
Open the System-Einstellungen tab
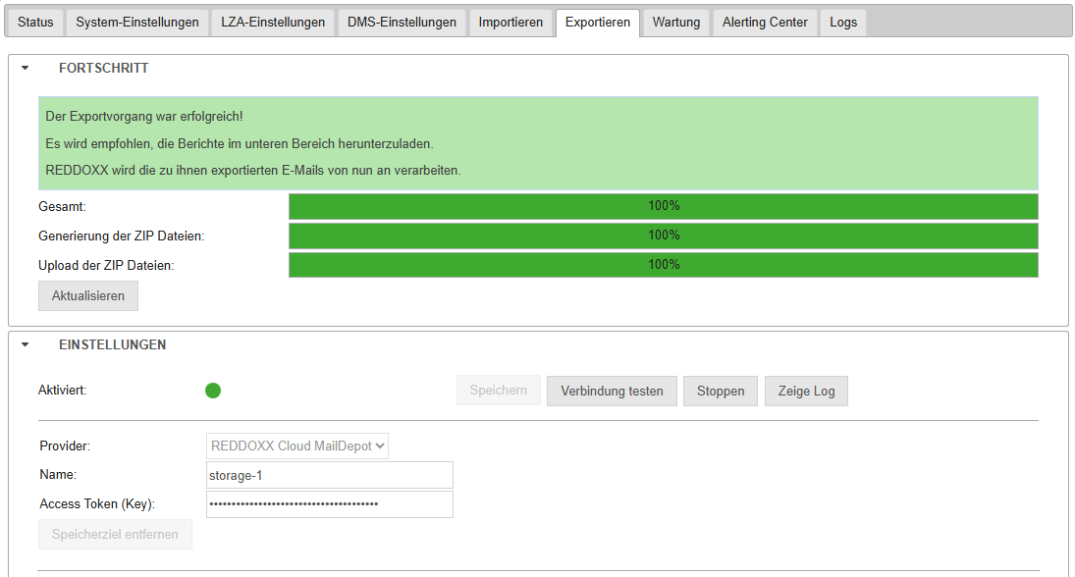(137, 23)
